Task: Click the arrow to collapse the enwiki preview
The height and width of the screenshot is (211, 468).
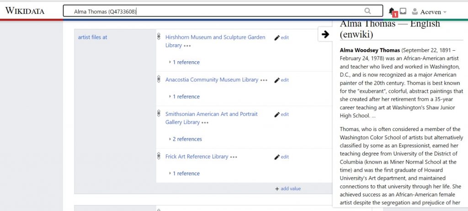Action: click(x=325, y=34)
